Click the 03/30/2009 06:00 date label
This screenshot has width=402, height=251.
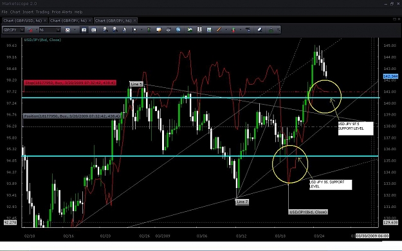pyautogui.click(x=372, y=236)
